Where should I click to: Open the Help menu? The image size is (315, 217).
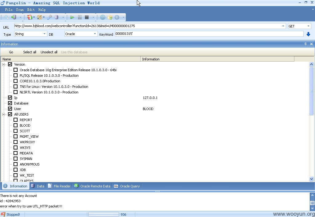tap(42, 10)
